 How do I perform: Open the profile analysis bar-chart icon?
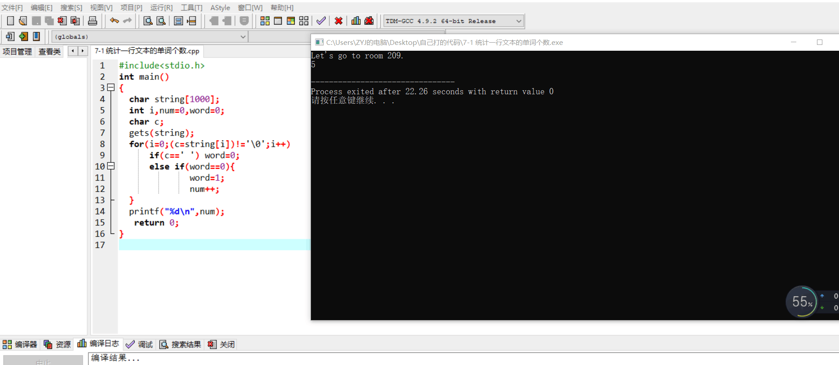(x=356, y=21)
